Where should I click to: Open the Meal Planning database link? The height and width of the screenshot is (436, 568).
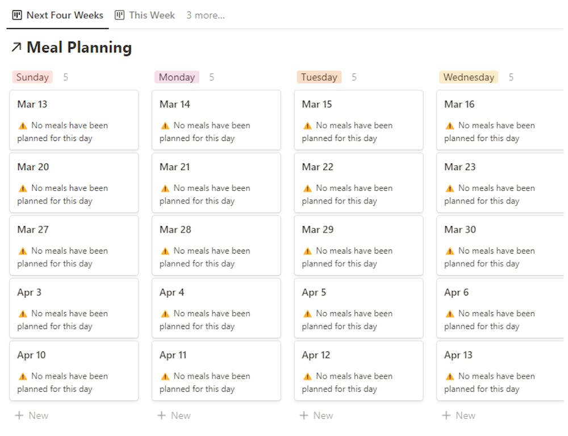[79, 48]
